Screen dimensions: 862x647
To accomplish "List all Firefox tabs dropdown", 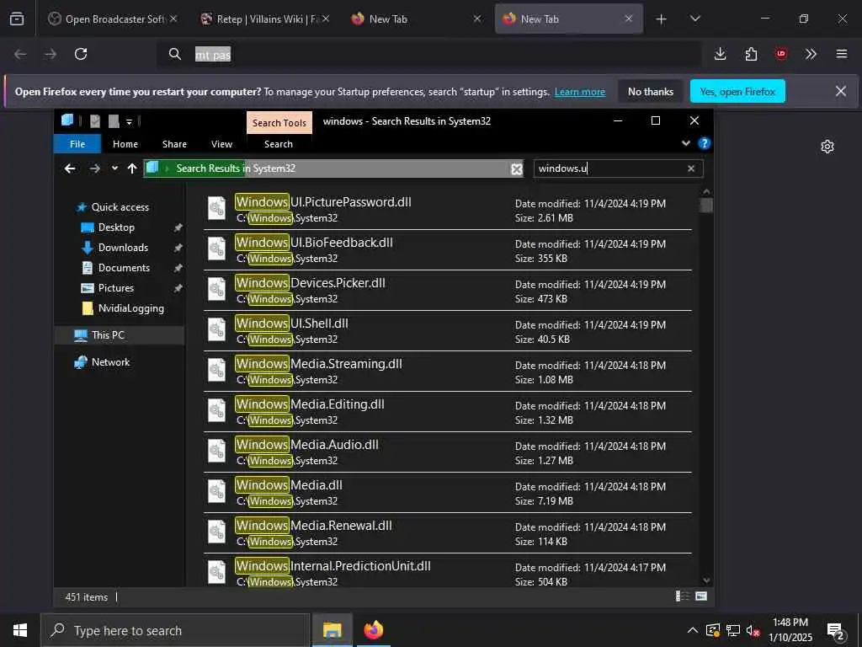I will click(694, 19).
